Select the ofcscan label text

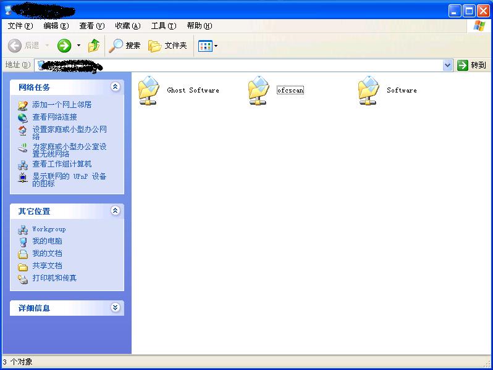pos(290,91)
